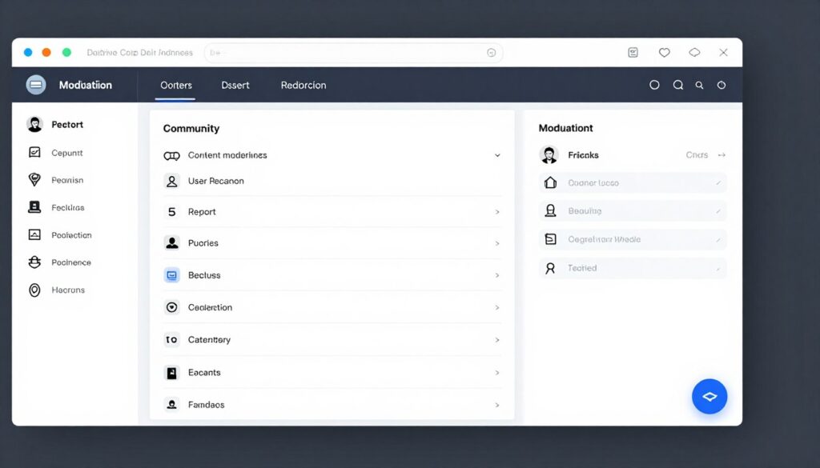Expand the Eacants row chevron
The height and width of the screenshot is (468, 820).
click(x=497, y=373)
